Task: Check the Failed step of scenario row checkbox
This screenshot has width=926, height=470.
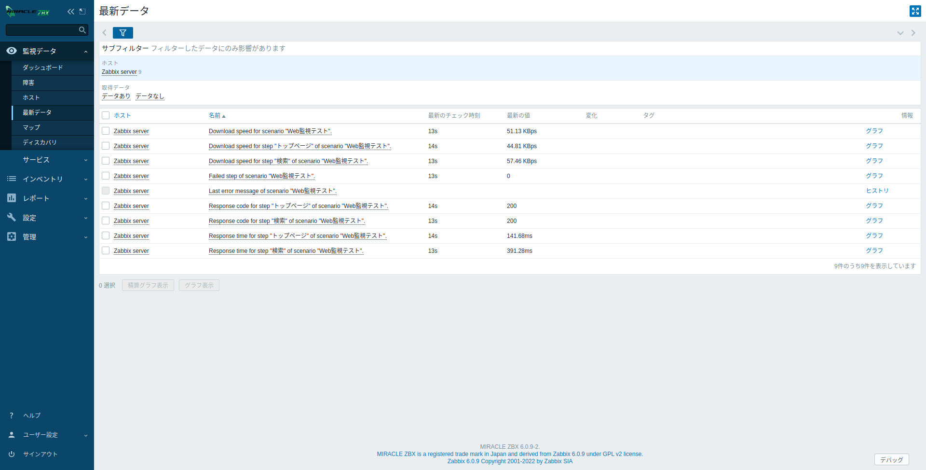Action: tap(106, 176)
